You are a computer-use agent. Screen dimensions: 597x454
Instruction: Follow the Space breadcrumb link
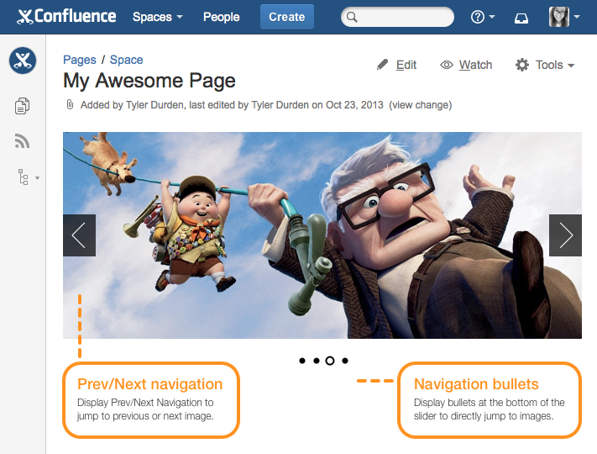pyautogui.click(x=127, y=60)
